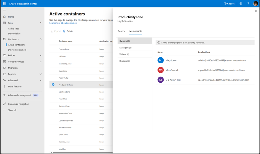Deselect the ProductivityZone row checkmark
260x154 pixels.
(53, 85)
